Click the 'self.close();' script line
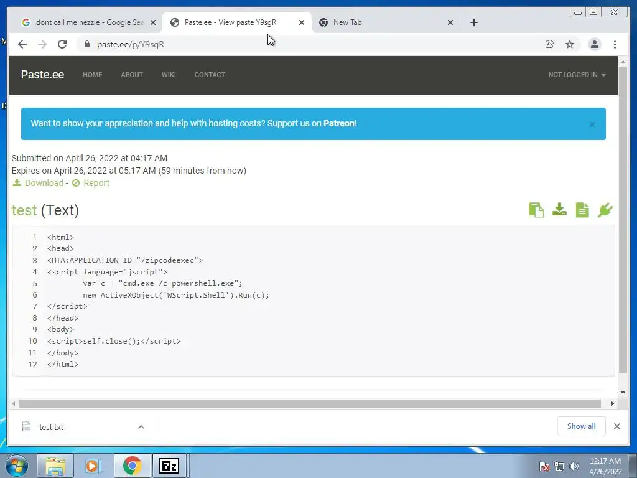Viewport: 637px width, 478px height. coord(114,341)
